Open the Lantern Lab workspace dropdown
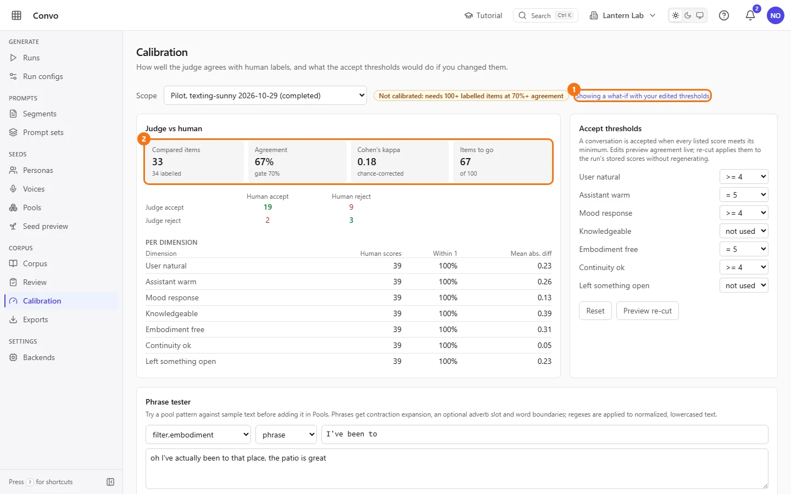 click(x=623, y=15)
